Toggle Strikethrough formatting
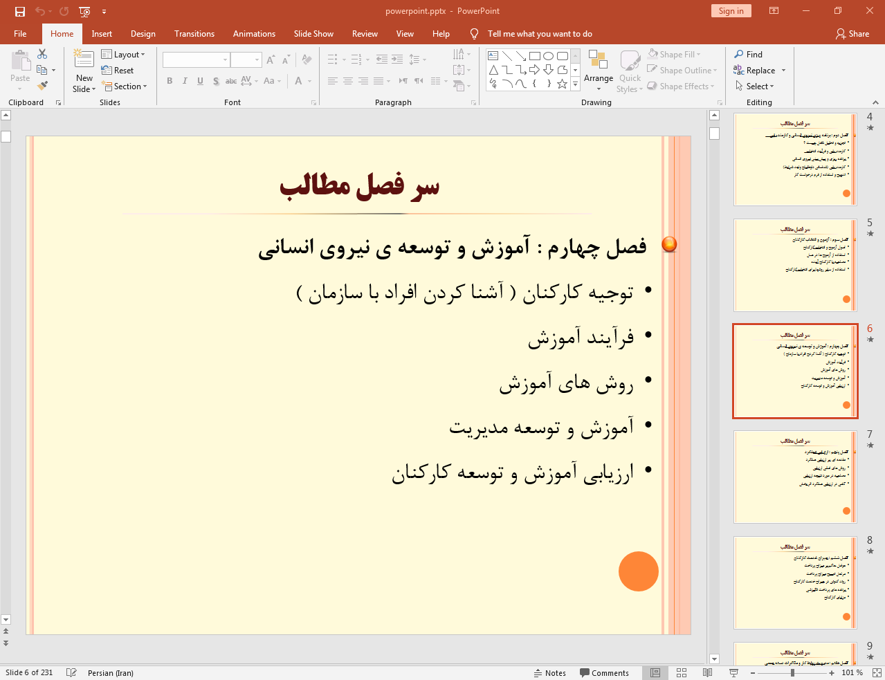Image resolution: width=885 pixels, height=680 pixels. 231,81
